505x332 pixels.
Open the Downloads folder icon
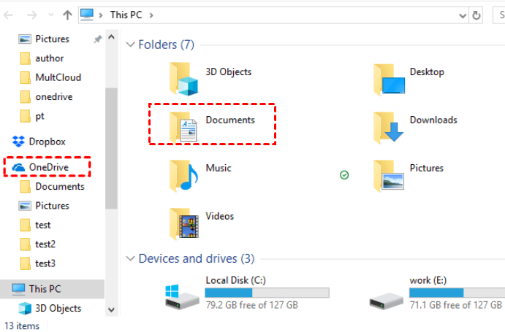pyautogui.click(x=389, y=126)
